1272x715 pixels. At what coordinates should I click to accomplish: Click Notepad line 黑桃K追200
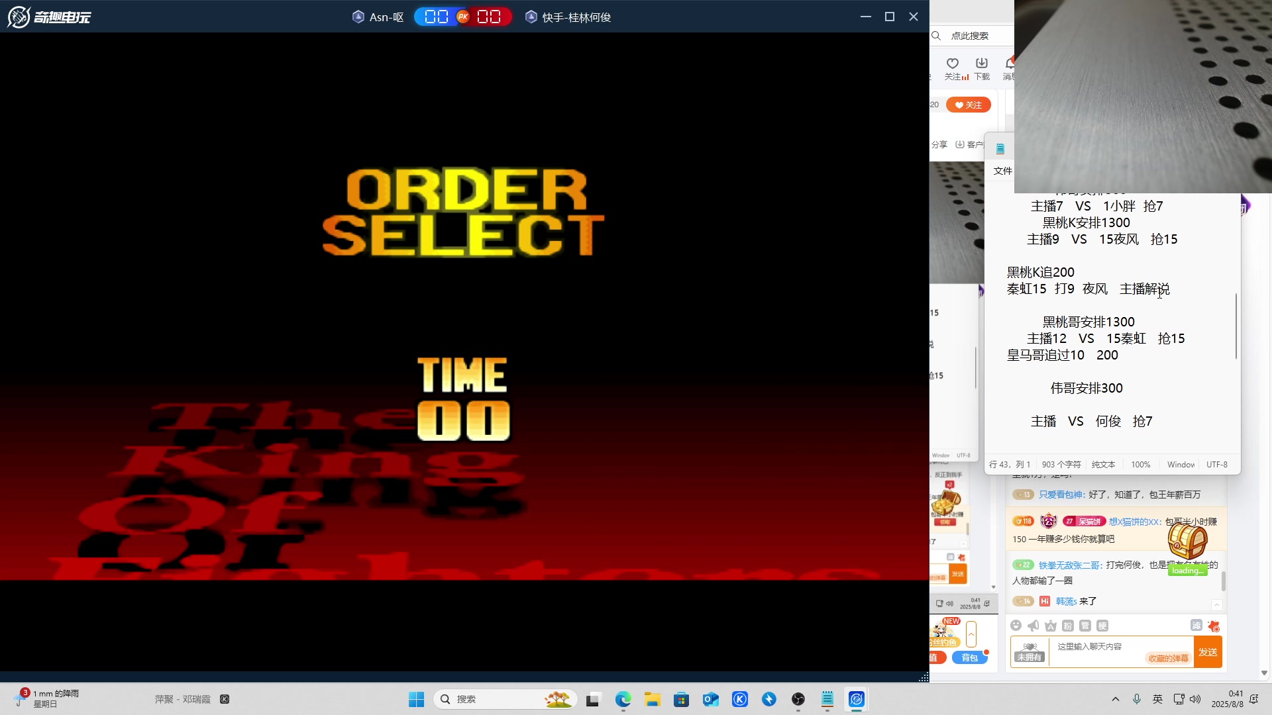pyautogui.click(x=1041, y=272)
